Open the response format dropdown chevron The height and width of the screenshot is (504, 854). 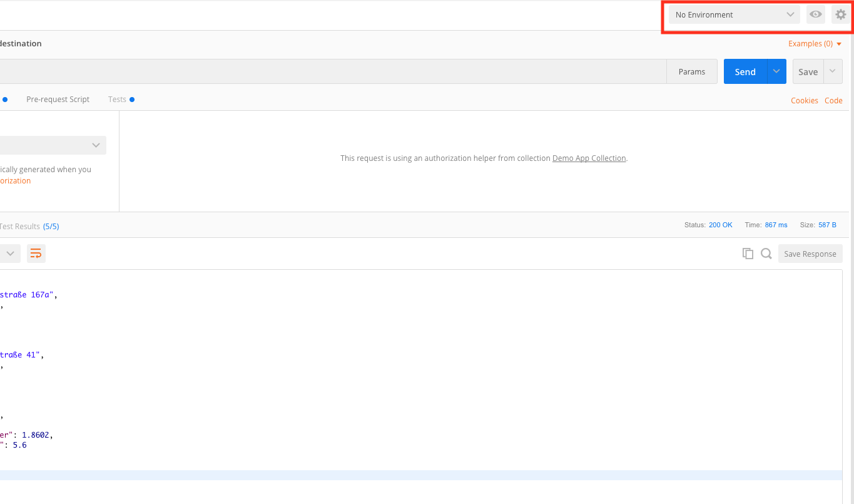[11, 254]
